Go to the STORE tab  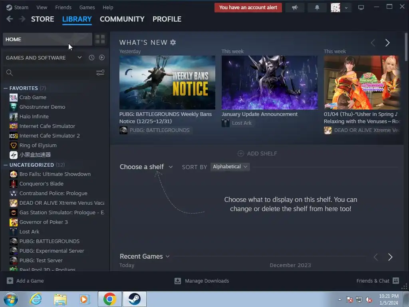[42, 19]
